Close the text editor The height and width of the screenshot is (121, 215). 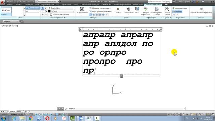pyautogui.click(x=201, y=10)
